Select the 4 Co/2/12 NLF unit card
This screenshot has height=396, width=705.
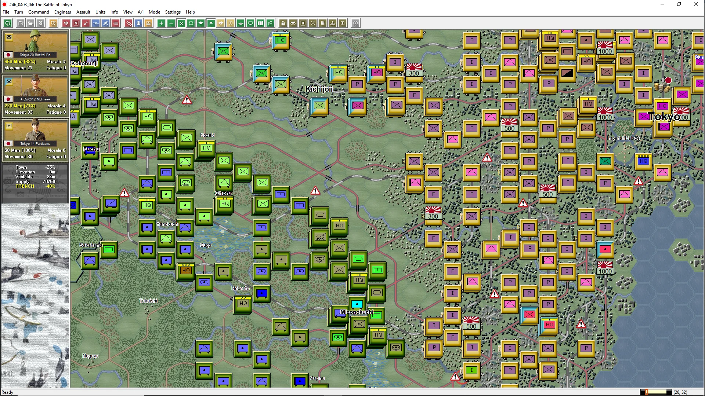tap(35, 95)
